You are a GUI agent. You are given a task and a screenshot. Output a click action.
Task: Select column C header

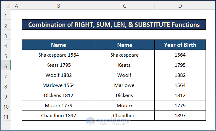point(124,6)
